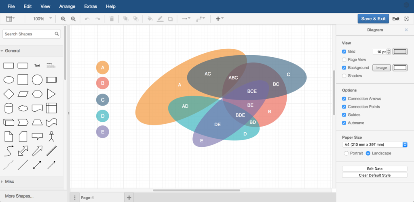Open the view layout dropdown in toolbar
This screenshot has width=414, height=202.
pos(10,19)
